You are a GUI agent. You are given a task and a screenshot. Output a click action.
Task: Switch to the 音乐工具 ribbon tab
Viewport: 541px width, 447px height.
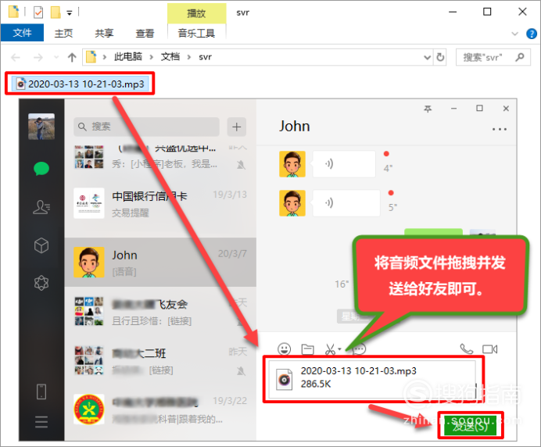(196, 33)
